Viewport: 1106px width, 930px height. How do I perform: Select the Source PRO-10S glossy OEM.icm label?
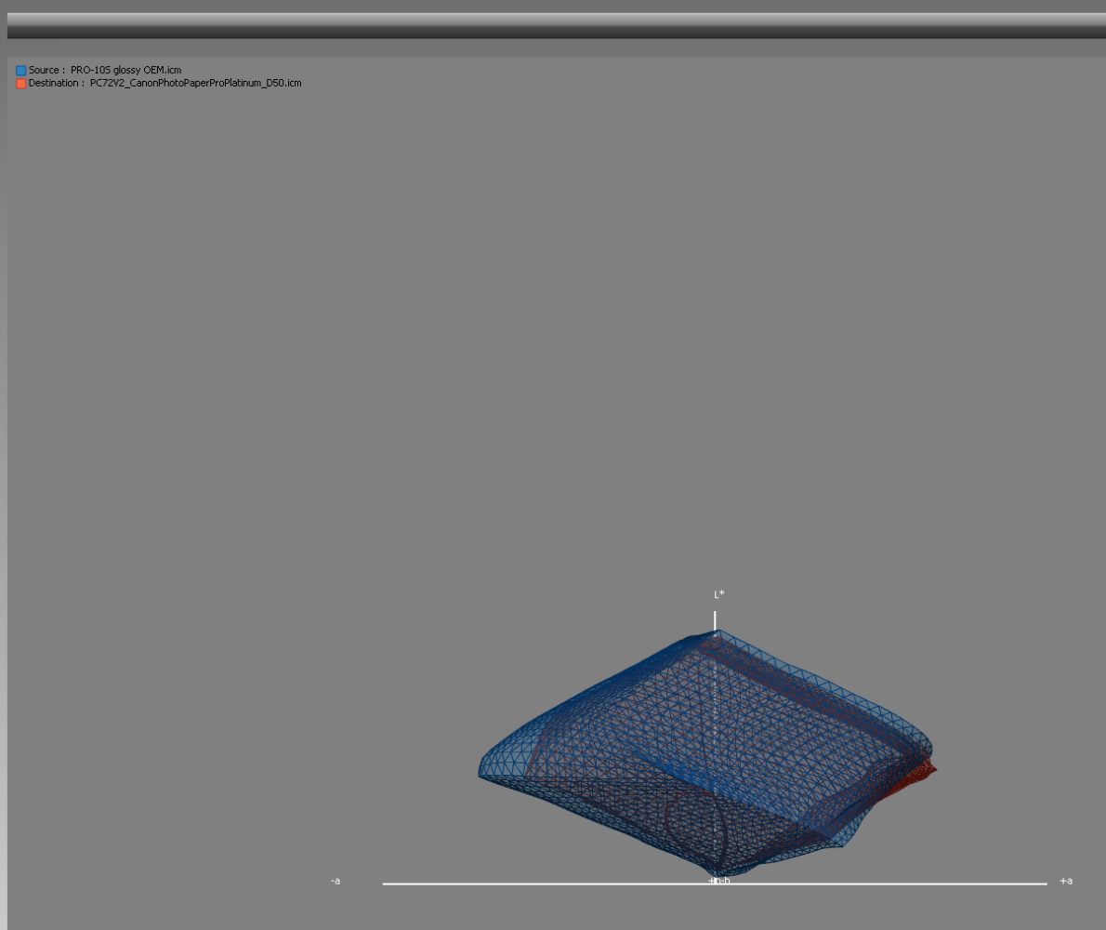click(125, 71)
